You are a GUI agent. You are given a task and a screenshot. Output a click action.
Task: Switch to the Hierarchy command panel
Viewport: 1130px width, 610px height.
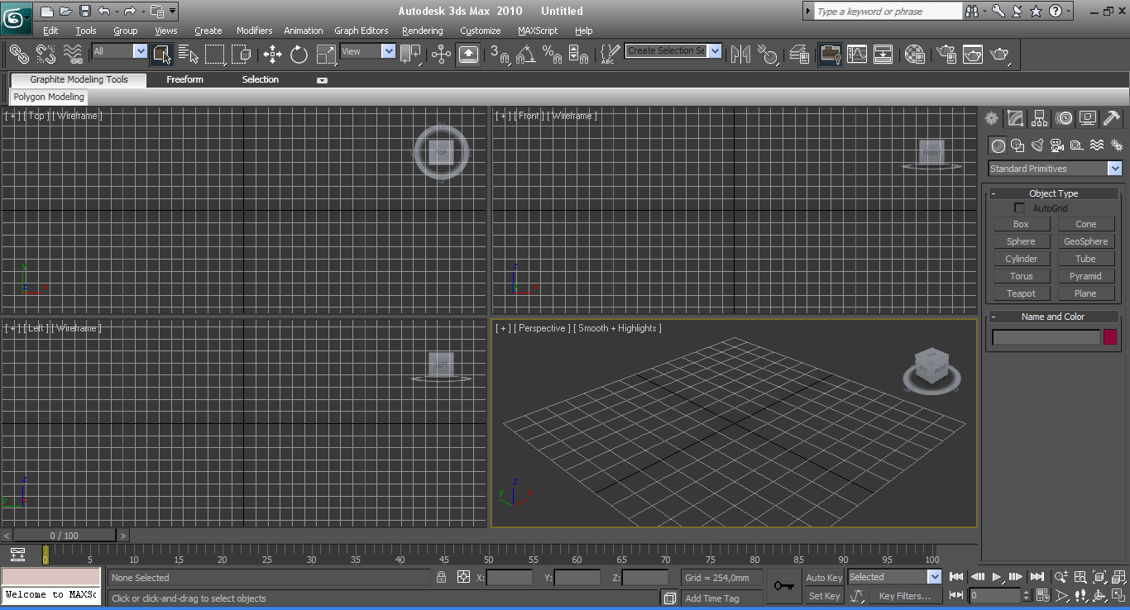coord(1040,118)
